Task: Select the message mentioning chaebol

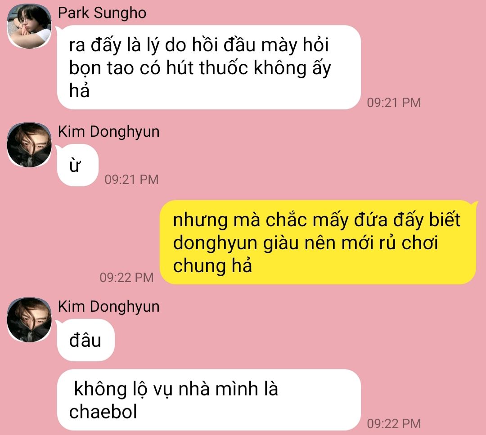Action: point(209,399)
